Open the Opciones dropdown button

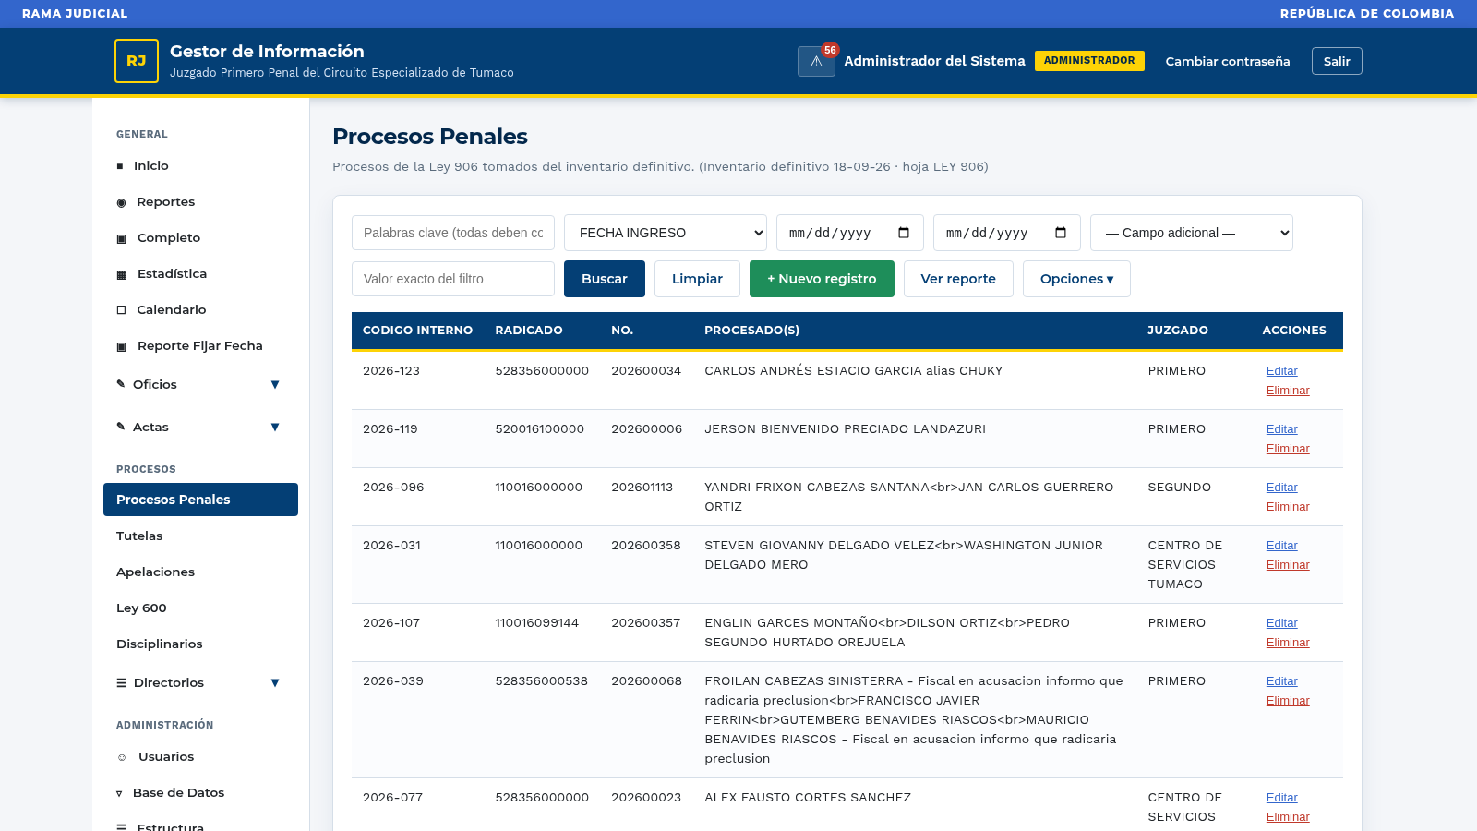[1076, 279]
